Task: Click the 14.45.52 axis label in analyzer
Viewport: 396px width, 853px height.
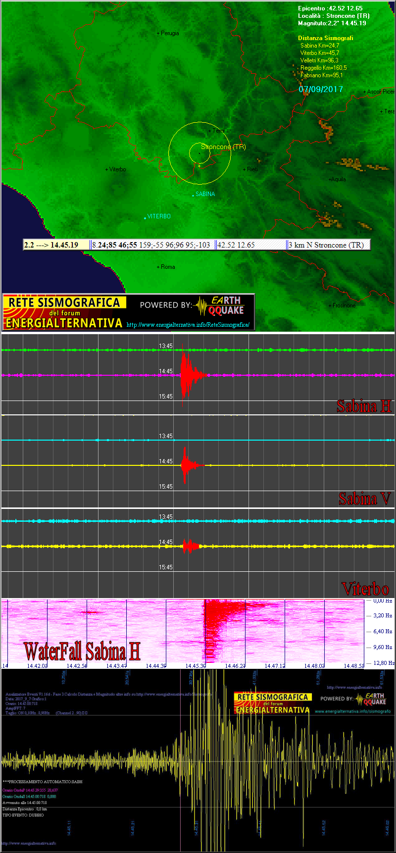Action: tap(324, 828)
